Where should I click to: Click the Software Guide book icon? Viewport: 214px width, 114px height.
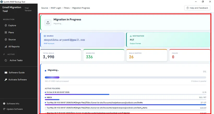6,73
